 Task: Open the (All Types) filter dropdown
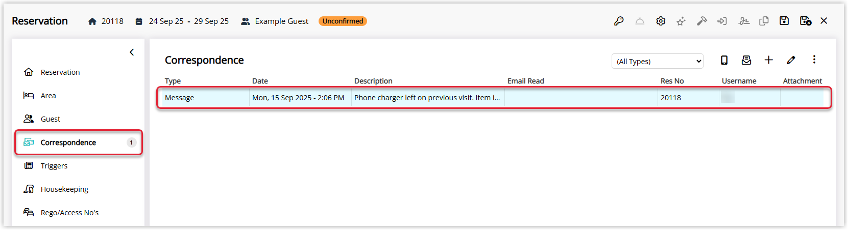(x=658, y=61)
